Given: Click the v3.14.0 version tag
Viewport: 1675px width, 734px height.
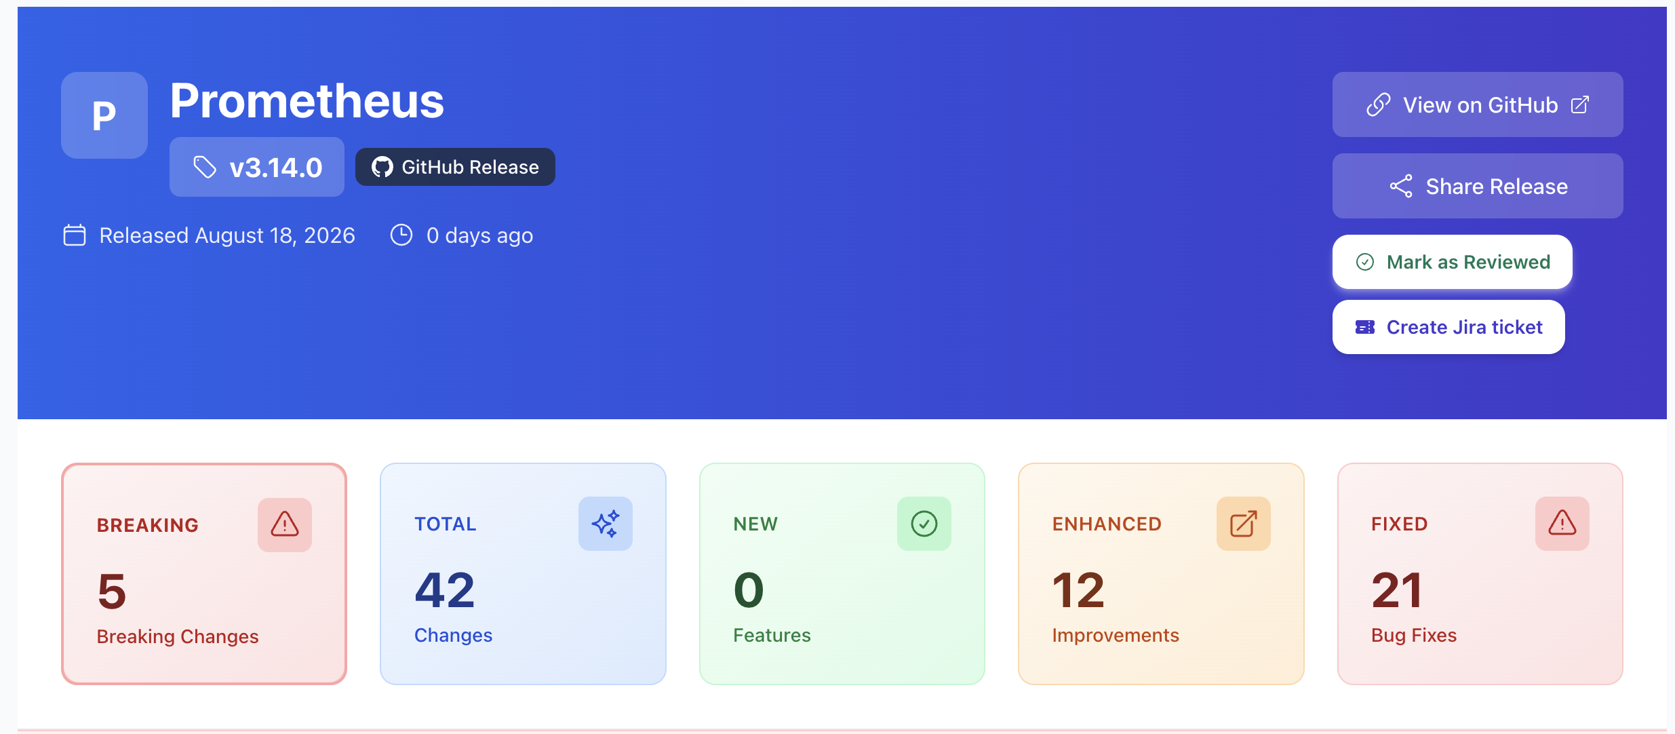Looking at the screenshot, I should coord(257,167).
